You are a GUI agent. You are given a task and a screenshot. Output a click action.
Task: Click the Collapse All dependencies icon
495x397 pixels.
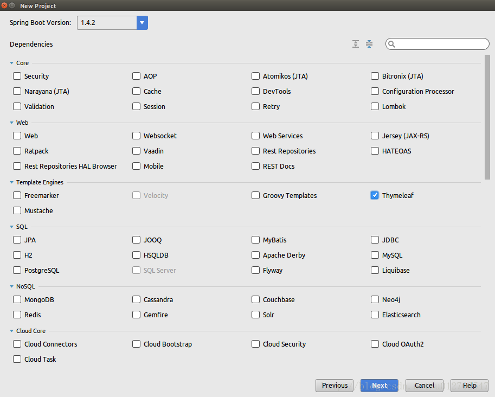[x=369, y=44]
